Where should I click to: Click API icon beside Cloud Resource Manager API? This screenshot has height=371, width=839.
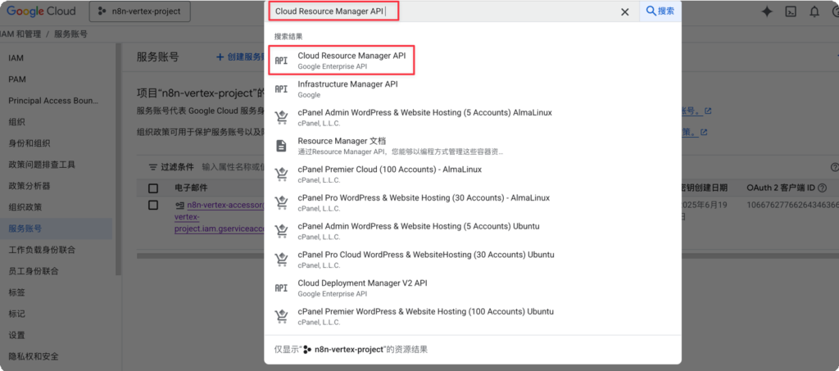281,61
